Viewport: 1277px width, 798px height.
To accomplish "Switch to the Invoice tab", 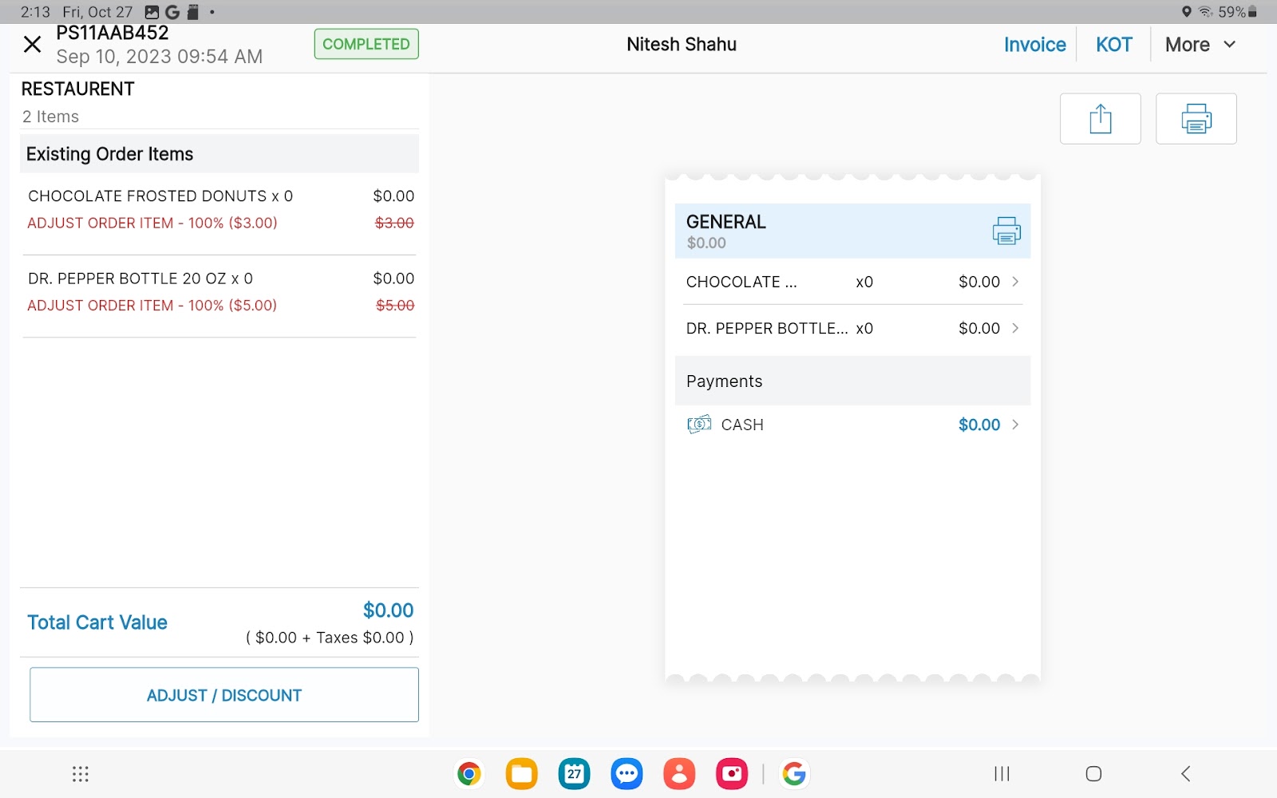I will [x=1034, y=45].
